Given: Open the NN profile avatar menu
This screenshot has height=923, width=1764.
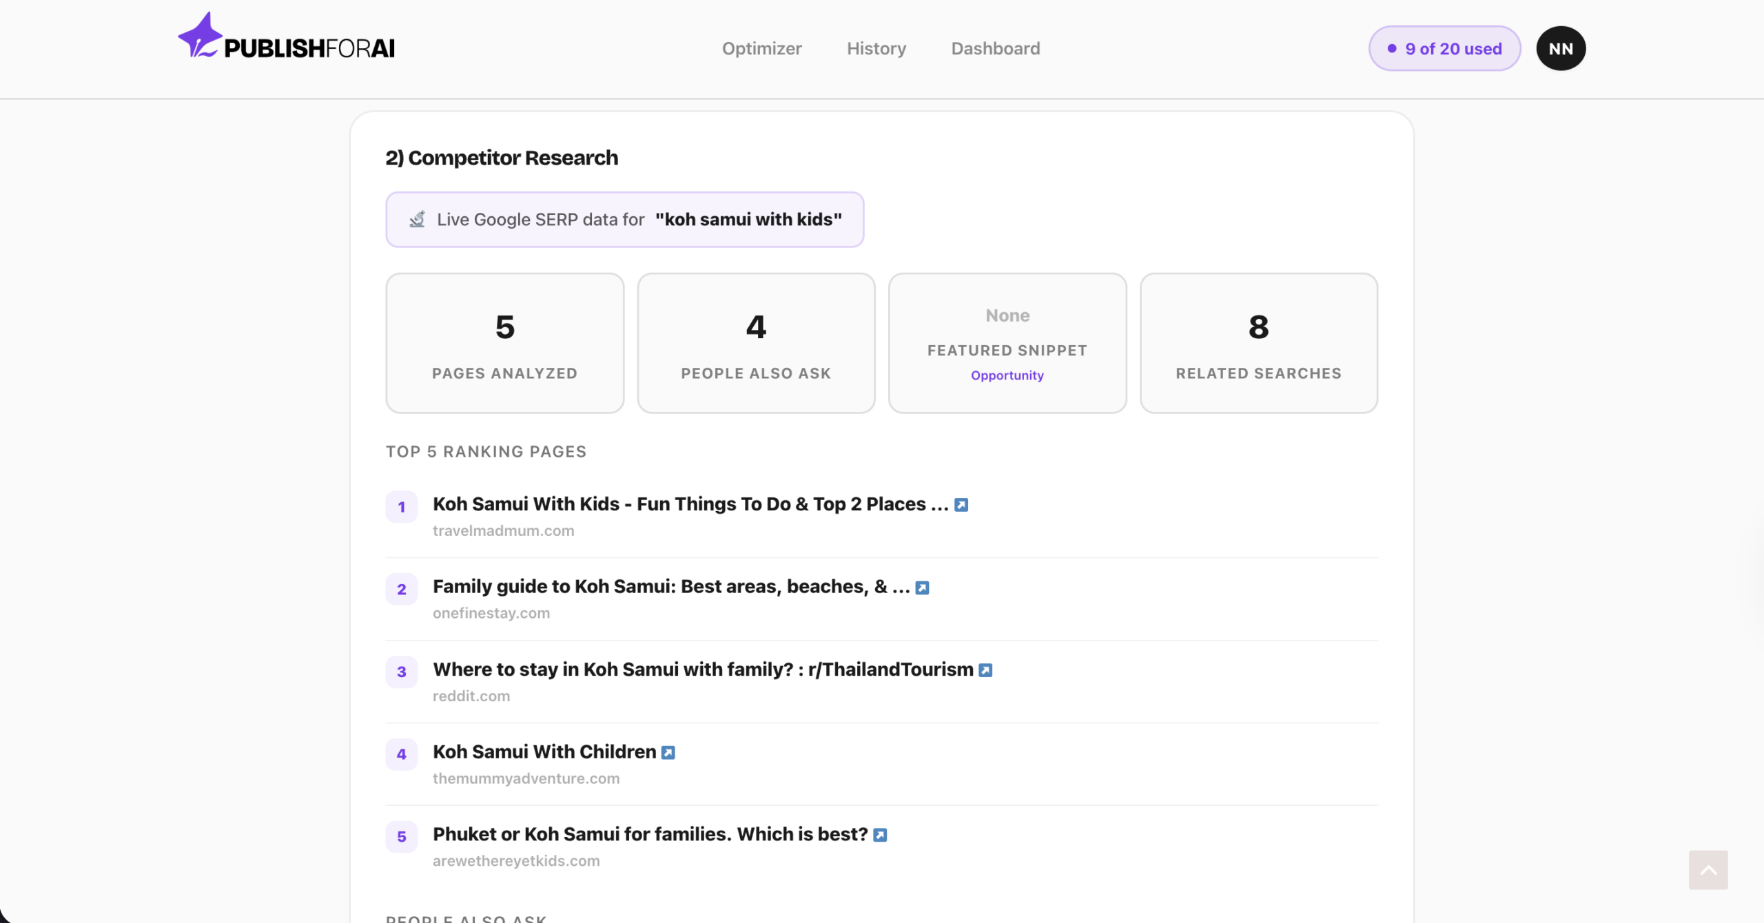Looking at the screenshot, I should click(1560, 48).
